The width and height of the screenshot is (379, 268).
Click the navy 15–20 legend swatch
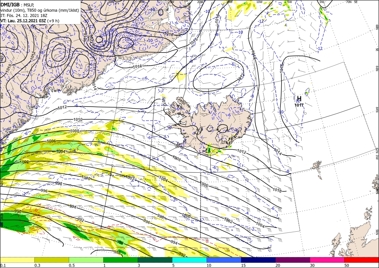point(258,260)
